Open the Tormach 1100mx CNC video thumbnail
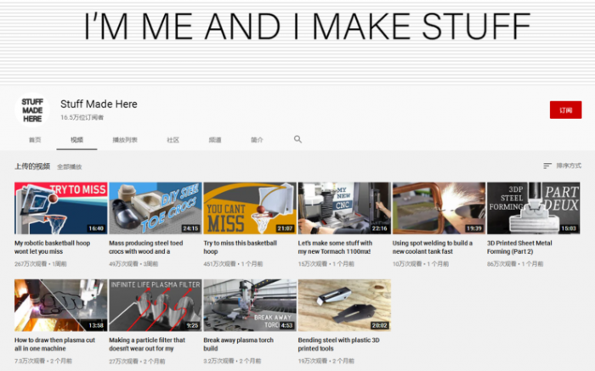Viewport: 595px width, 371px height. (343, 208)
